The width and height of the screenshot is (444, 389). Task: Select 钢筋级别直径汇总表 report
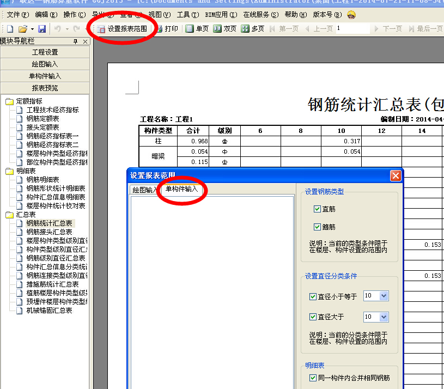56,258
